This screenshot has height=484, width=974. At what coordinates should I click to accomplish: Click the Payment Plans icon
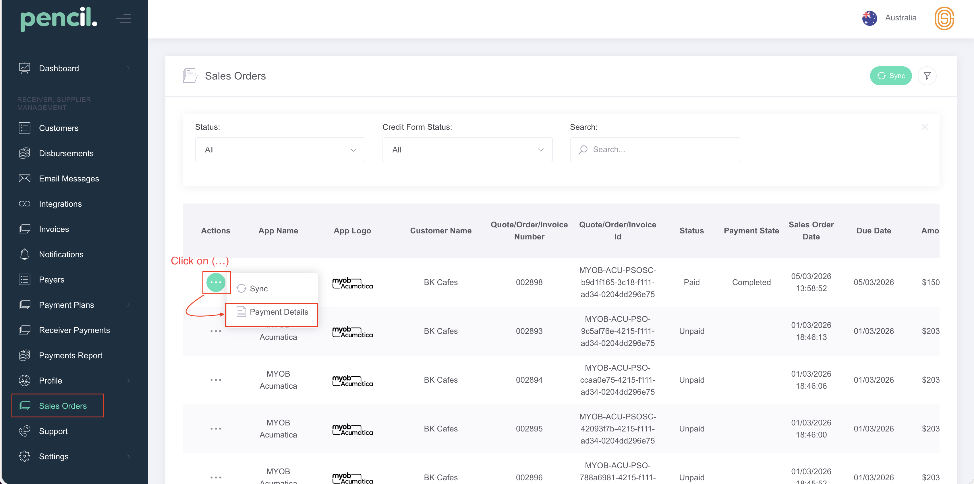25,305
